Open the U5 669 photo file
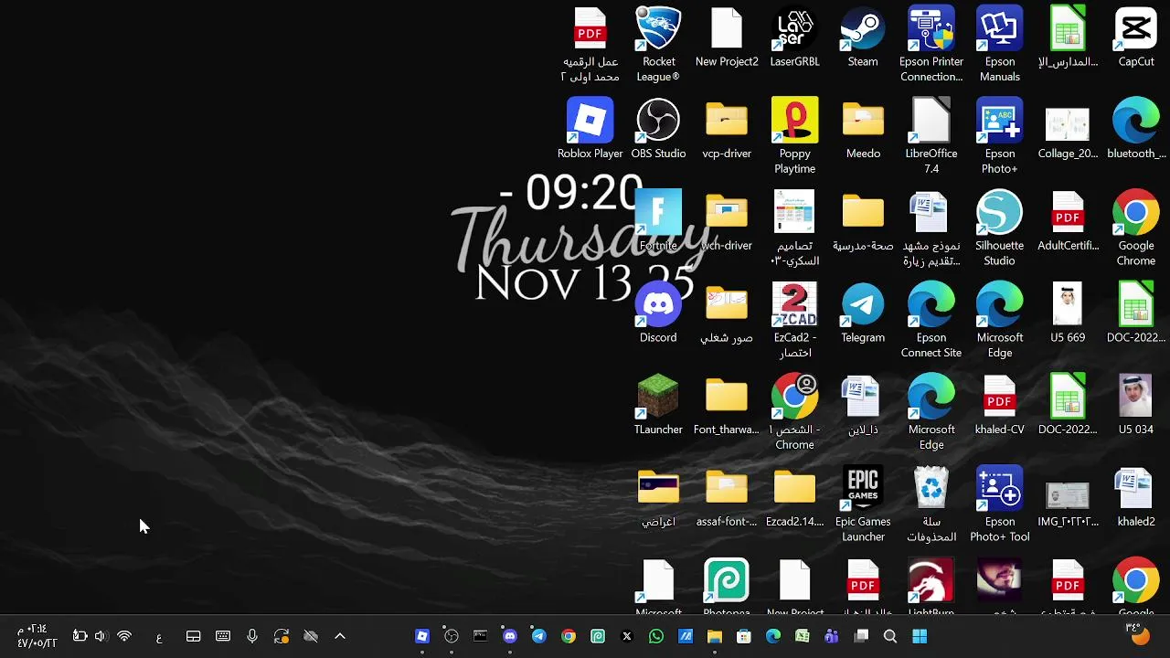1170x658 pixels. (1068, 313)
